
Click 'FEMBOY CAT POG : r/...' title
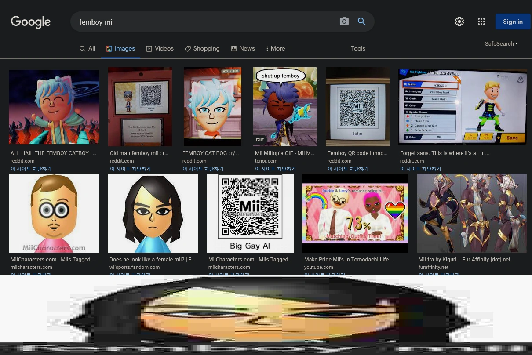coord(211,153)
